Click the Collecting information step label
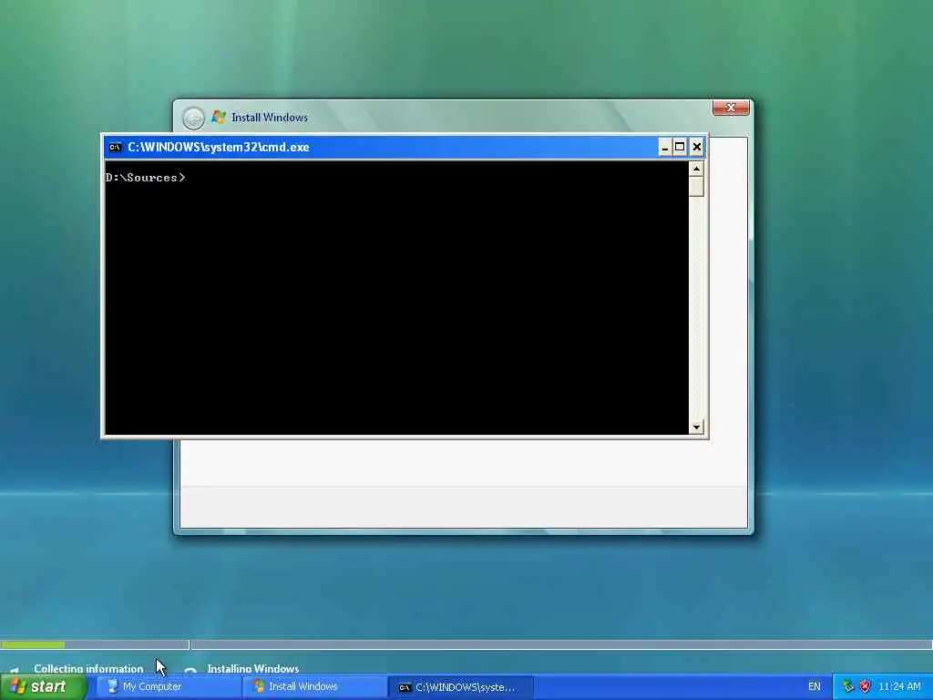The height and width of the screenshot is (700, 933). pos(88,668)
